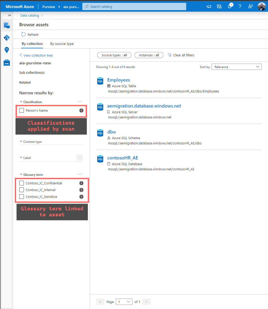Open the aemigration.database.windows.net server asset

click(144, 106)
